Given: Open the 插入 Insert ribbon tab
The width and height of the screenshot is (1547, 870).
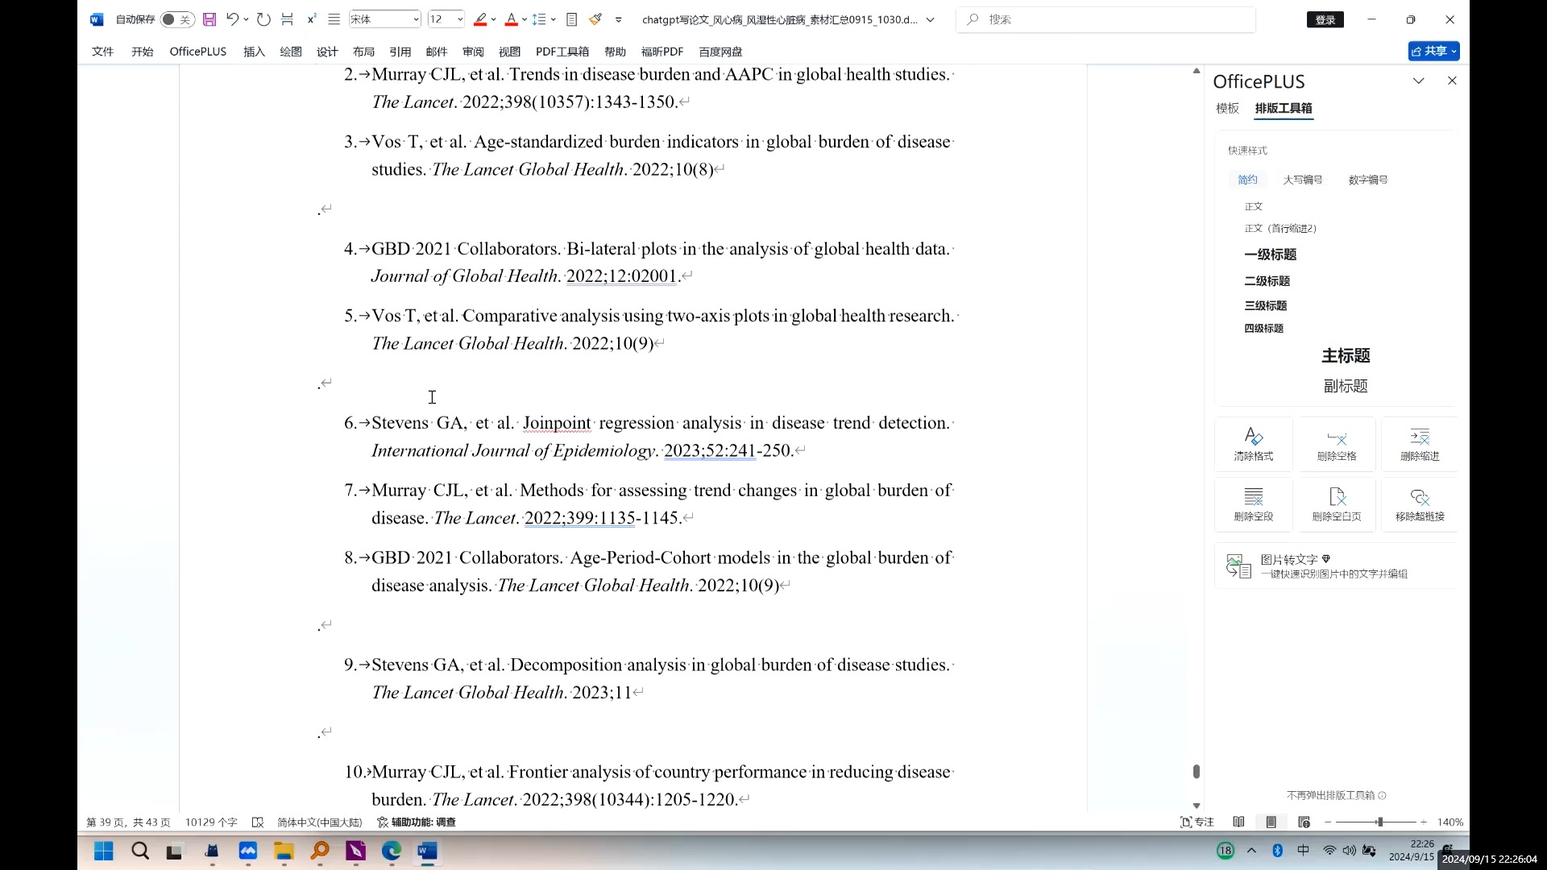Looking at the screenshot, I should [x=254, y=52].
